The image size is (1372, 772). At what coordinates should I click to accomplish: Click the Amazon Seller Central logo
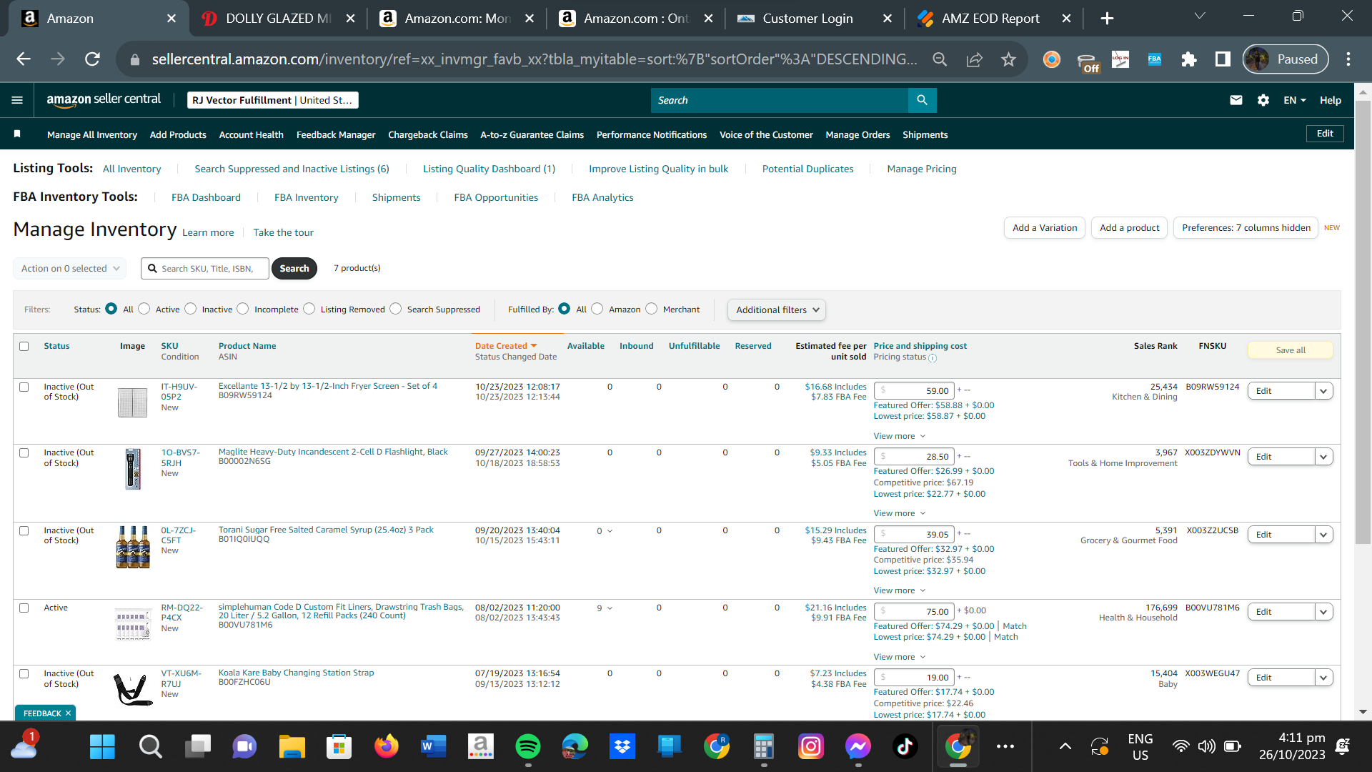104,100
